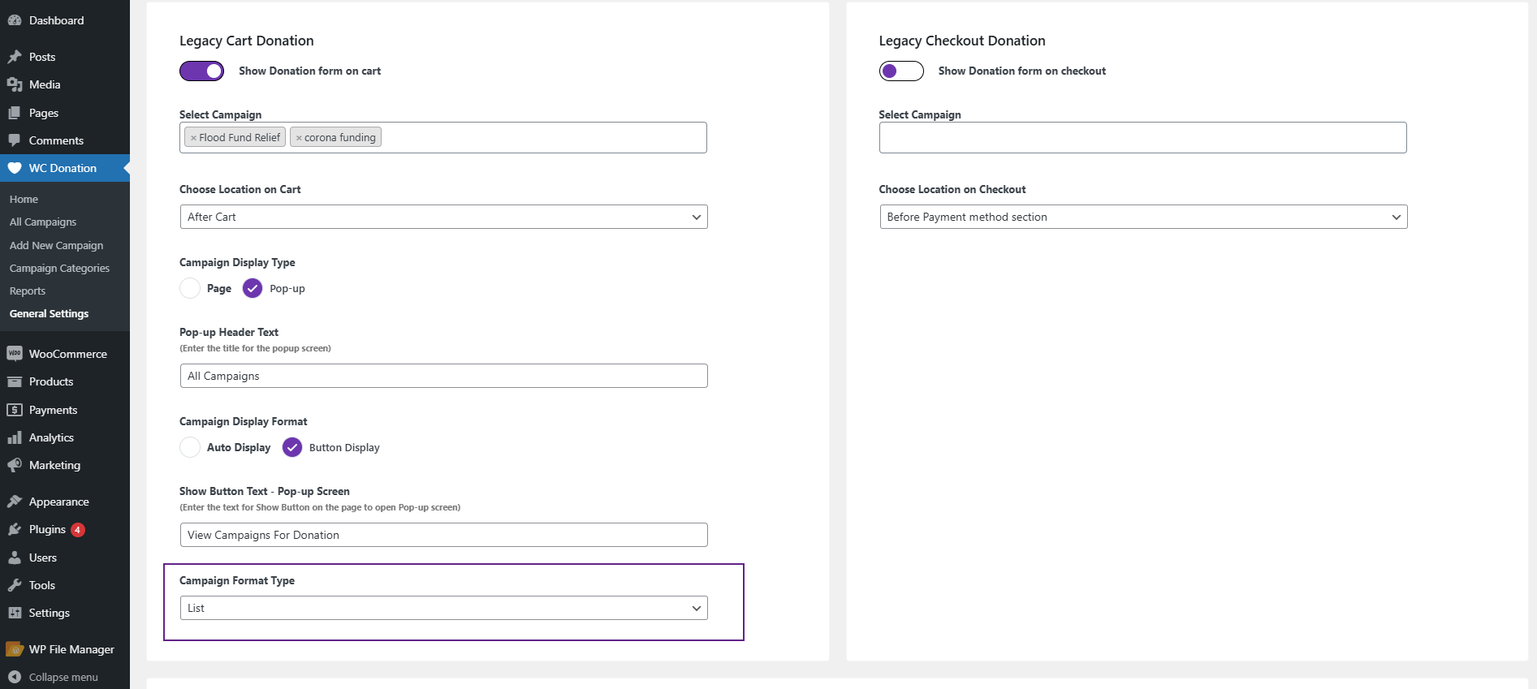
Task: Choose the Button Display format radio
Action: pos(292,447)
